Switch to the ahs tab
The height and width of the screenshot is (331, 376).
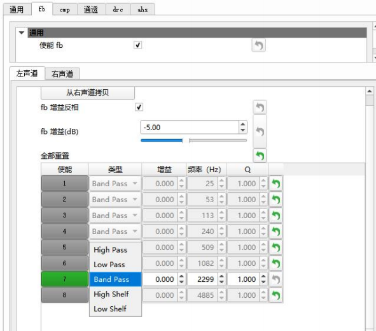[x=143, y=10]
